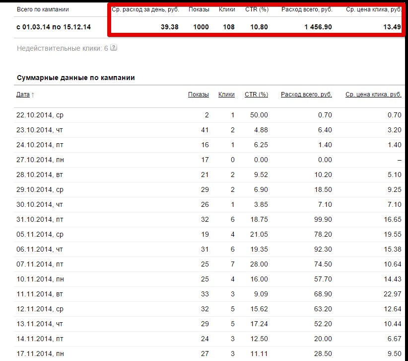This screenshot has width=408, height=361.
Task: Select average click price 13.49
Action: (x=392, y=27)
